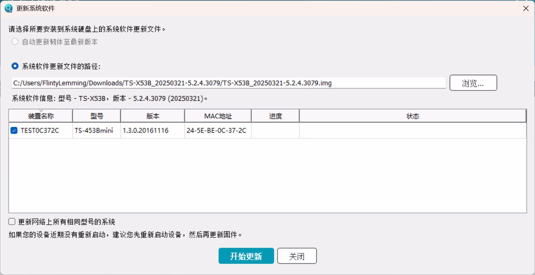Image resolution: width=535 pixels, height=275 pixels.
Task: Click the empty 进度 cell of TEST0C372C row
Action: pyautogui.click(x=275, y=131)
